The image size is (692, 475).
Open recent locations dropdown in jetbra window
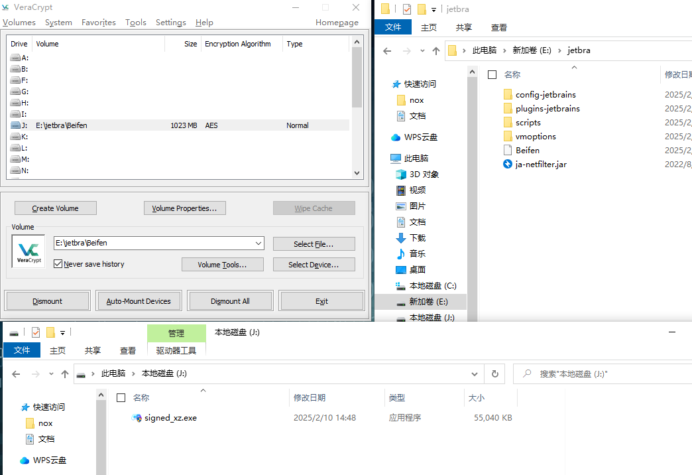coord(422,51)
